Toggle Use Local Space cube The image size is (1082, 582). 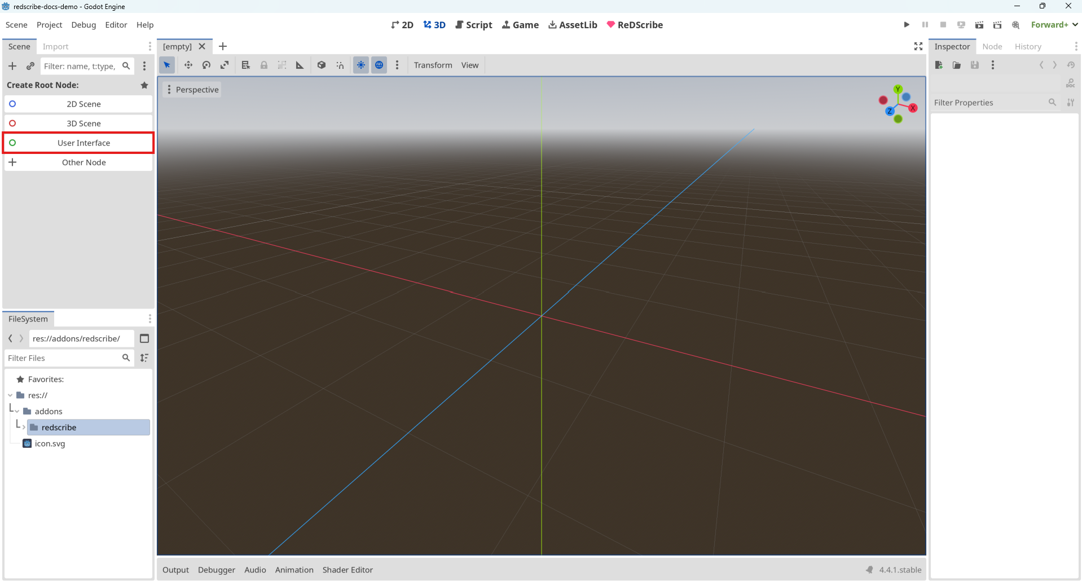[322, 65]
